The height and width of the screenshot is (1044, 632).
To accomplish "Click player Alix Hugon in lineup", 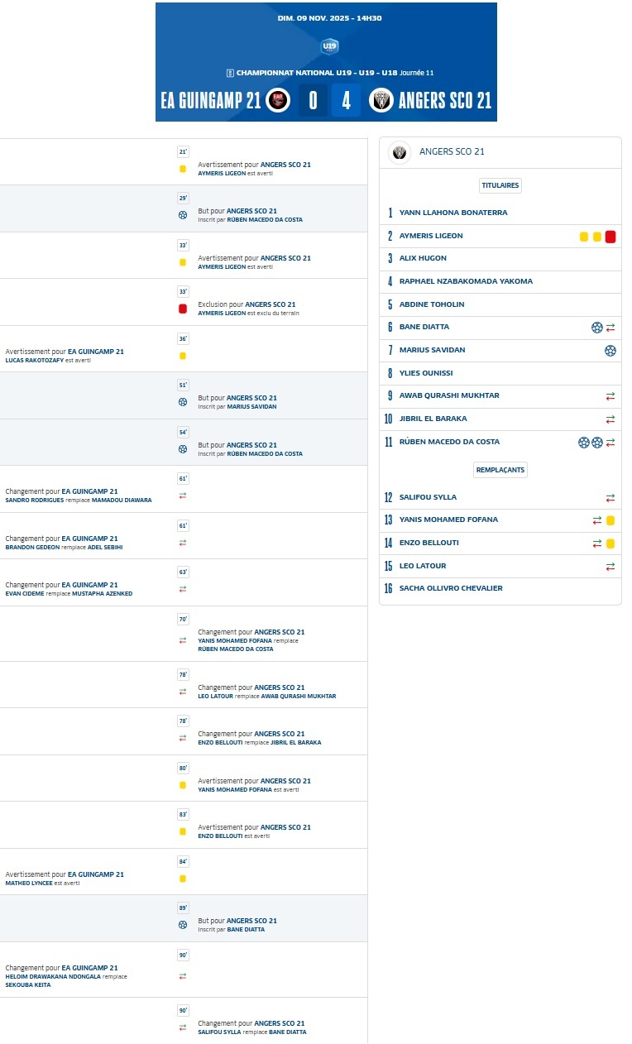I will click(423, 259).
